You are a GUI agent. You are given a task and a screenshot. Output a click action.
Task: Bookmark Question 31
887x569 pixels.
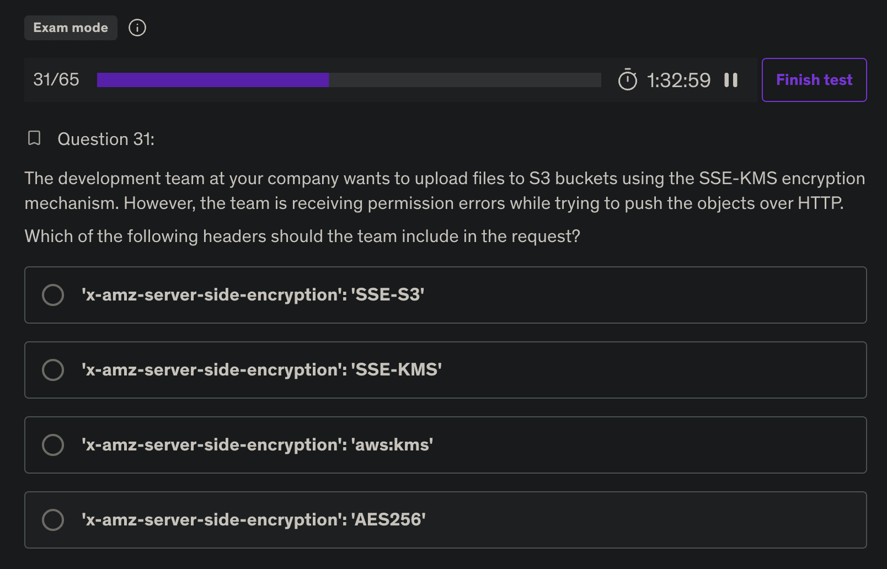(34, 138)
